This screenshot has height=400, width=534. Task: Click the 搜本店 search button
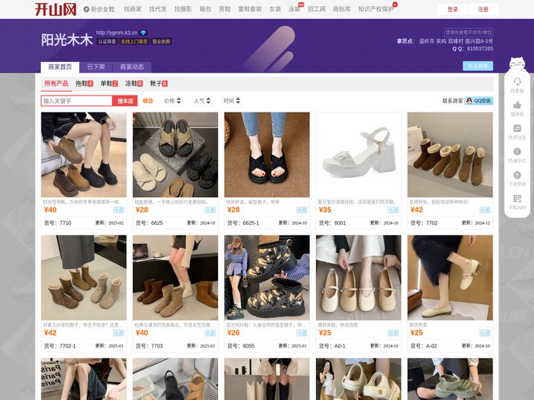coord(125,101)
